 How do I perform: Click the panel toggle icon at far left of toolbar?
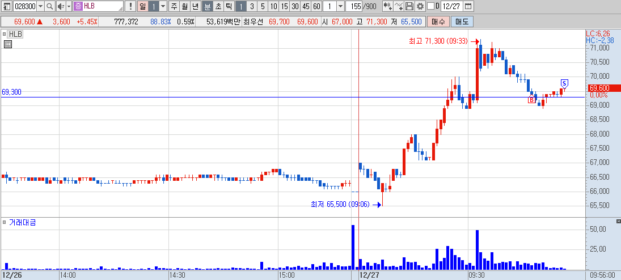point(7,6)
